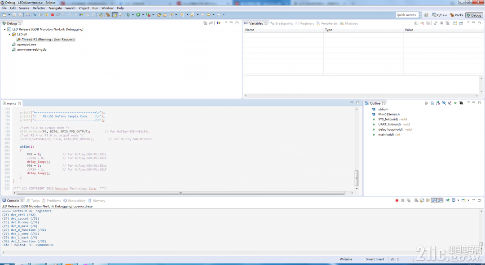Click the red Terminate button in main toolbar
This screenshot has width=485, height=265.
52,15
